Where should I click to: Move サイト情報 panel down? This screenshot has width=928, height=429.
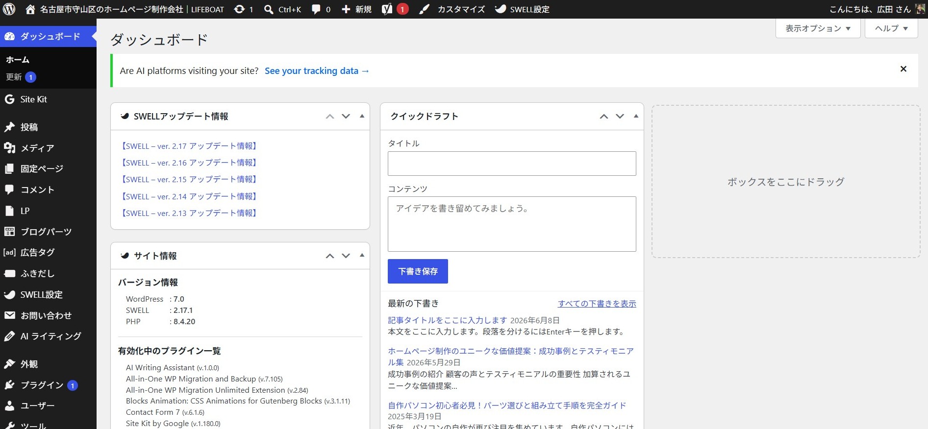[x=346, y=256]
